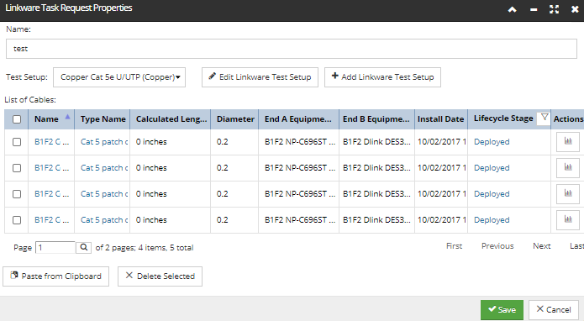Image resolution: width=584 pixels, height=321 pixels.
Task: Click the page search magnifier icon
Action: pos(84,247)
